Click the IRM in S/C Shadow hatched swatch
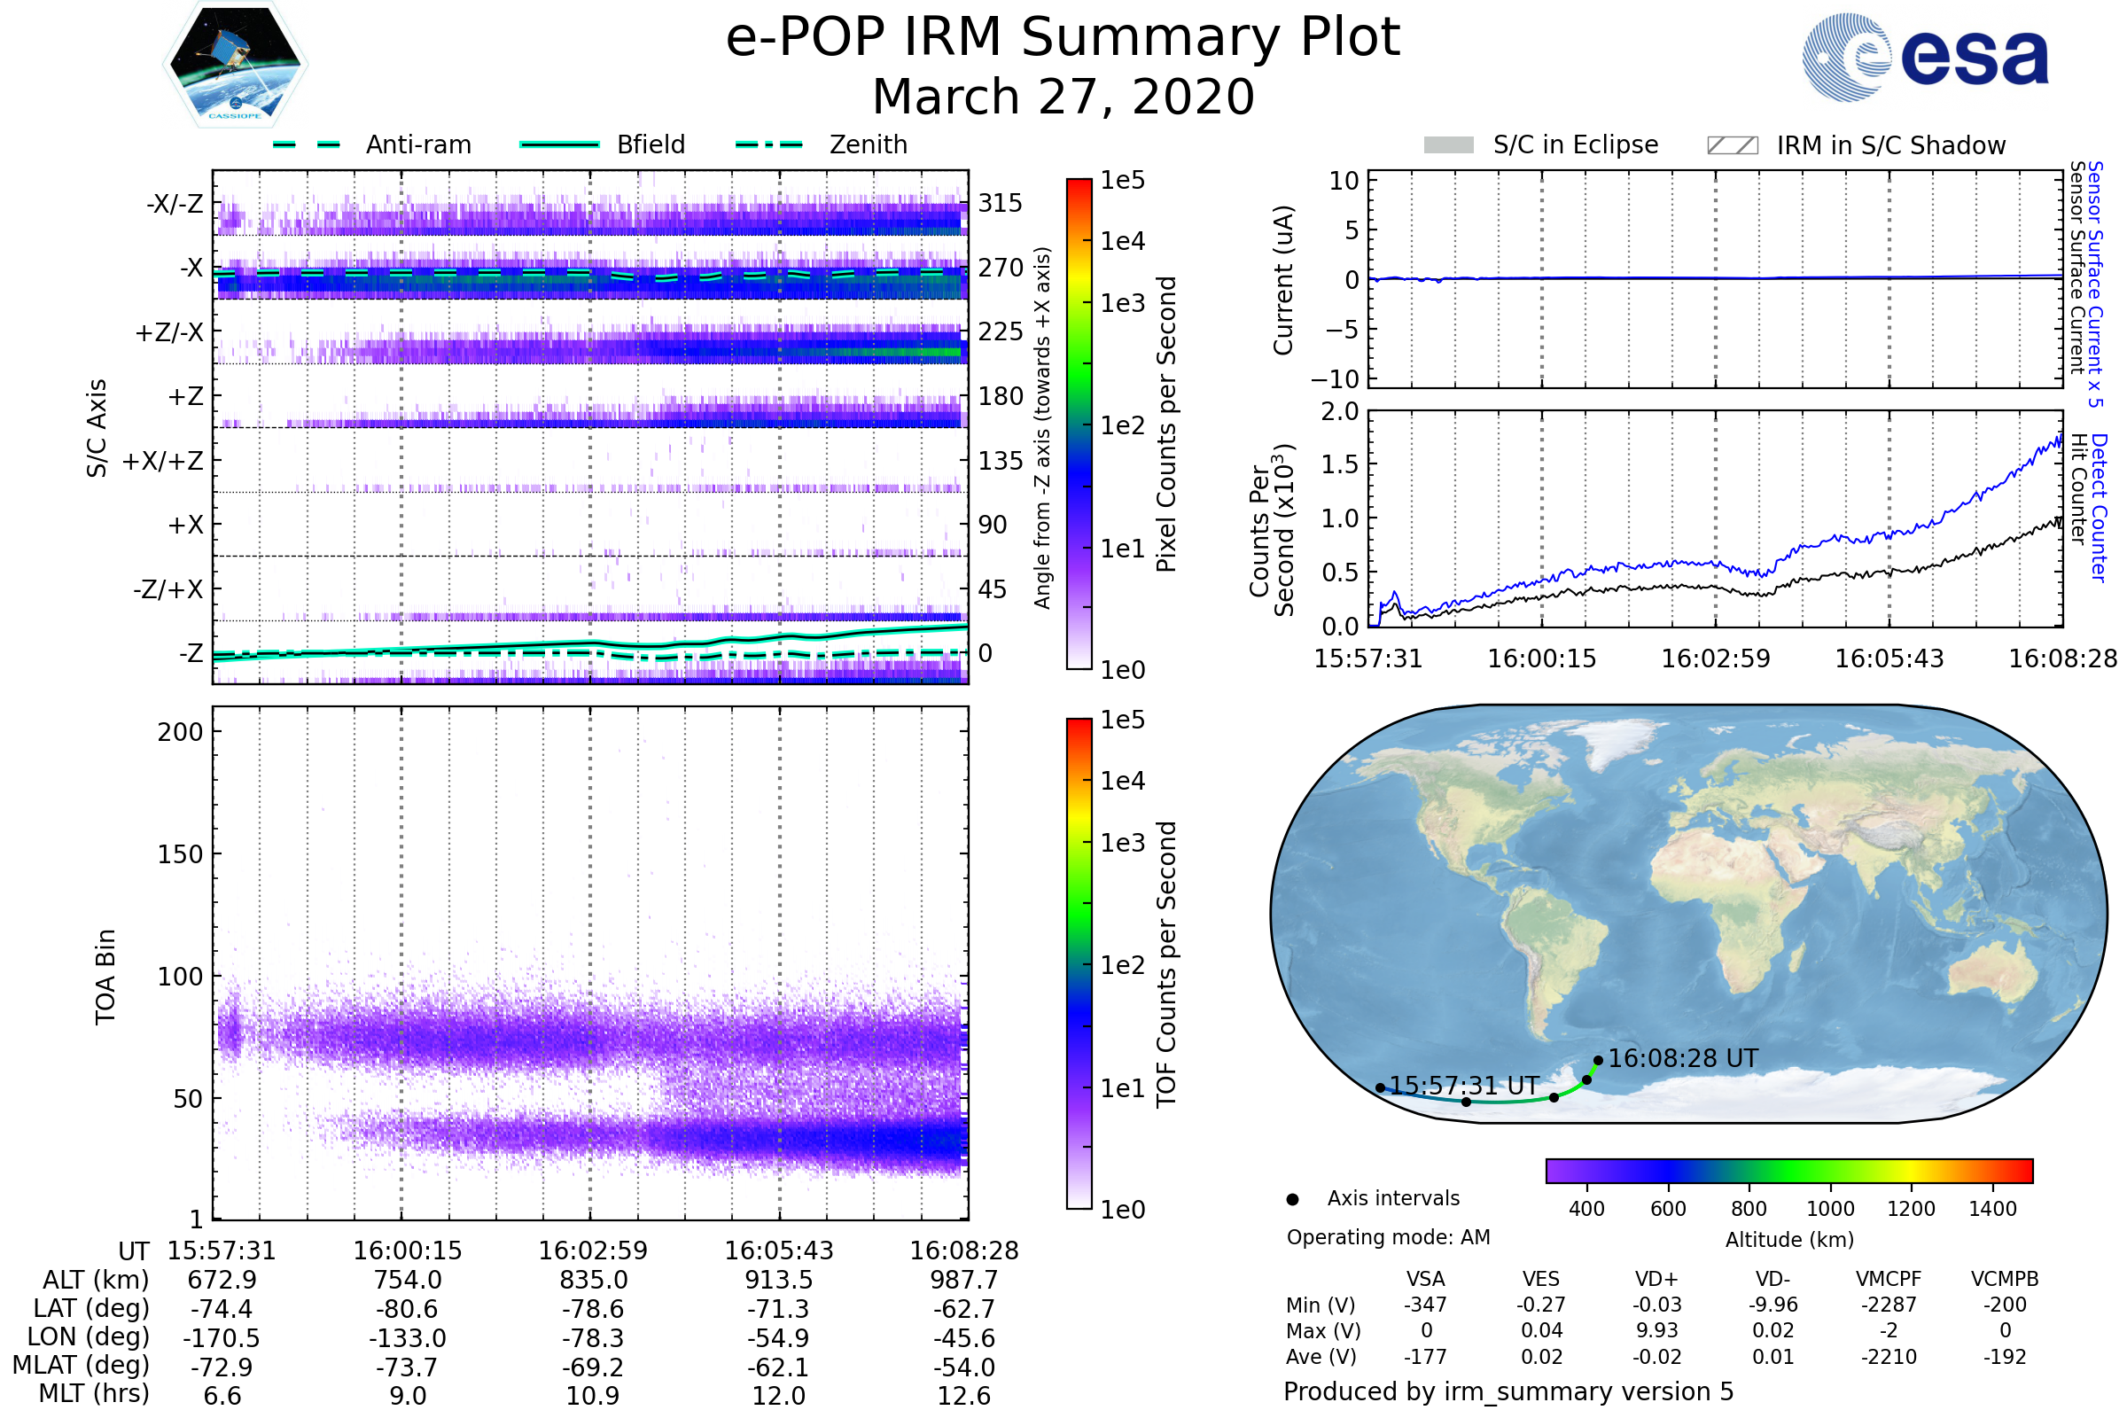This screenshot has width=2127, height=1418. click(1732, 145)
